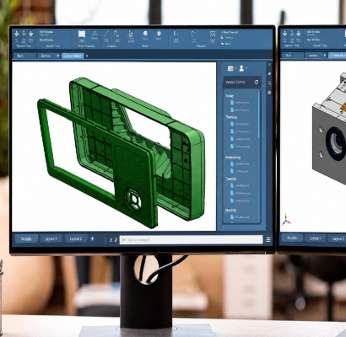Click the gear settings icon on panel edge

click(269, 74)
